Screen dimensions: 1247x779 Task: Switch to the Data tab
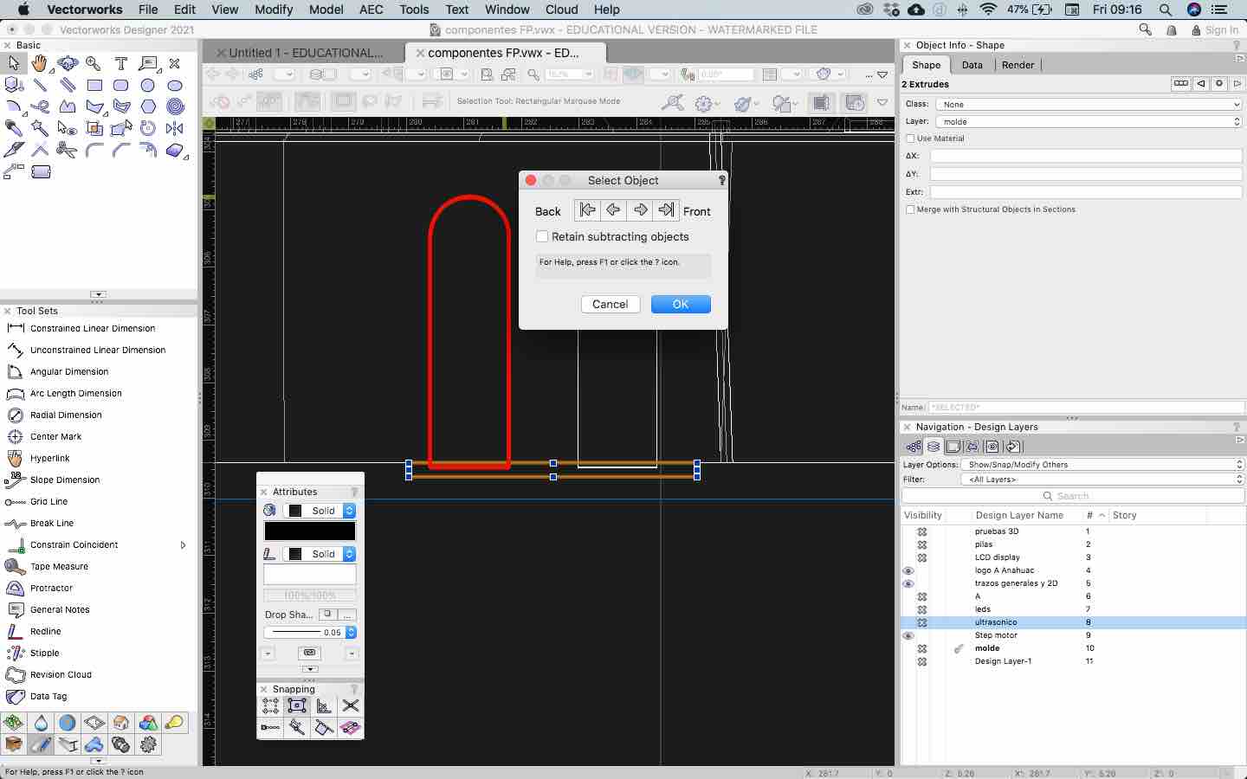(972, 65)
